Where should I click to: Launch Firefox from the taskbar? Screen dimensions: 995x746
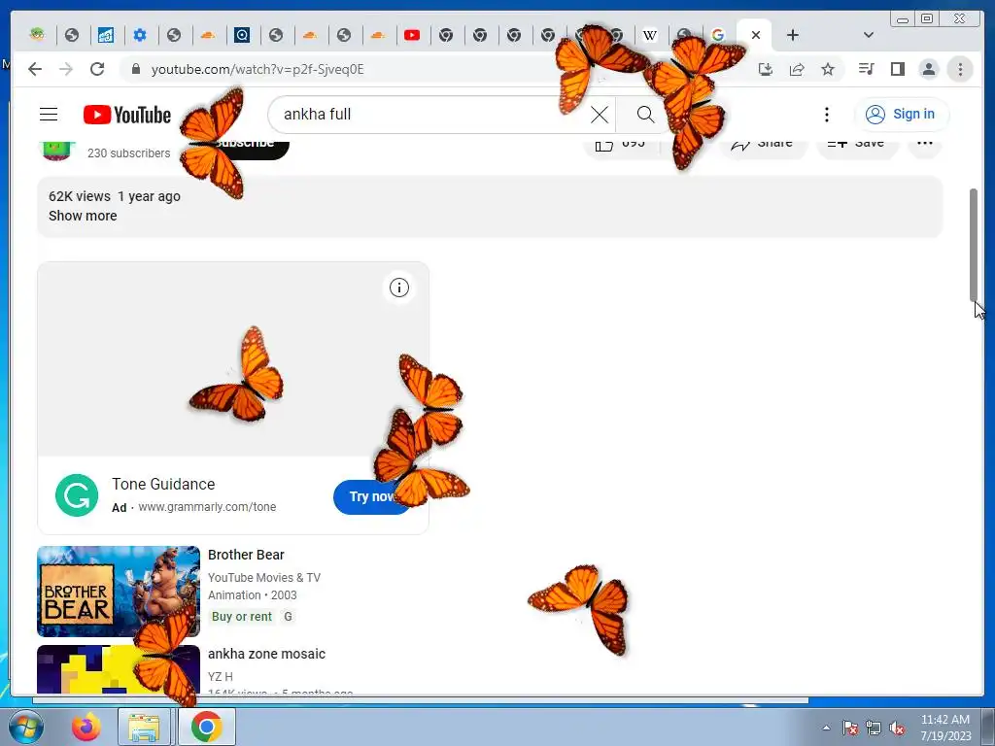[x=86, y=727]
